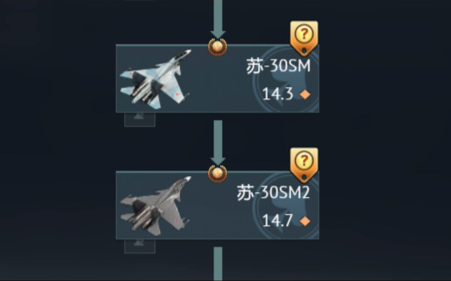This screenshot has height=281, width=451.
Task: Click the faded emblem behind 苏-30SM2 rating
Action: point(286,206)
